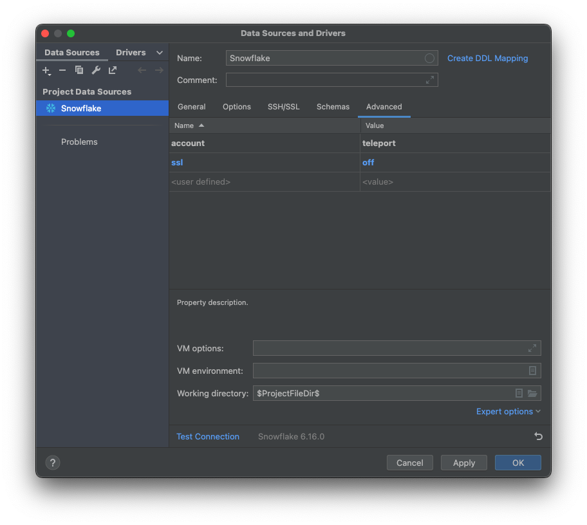Duplicate the Snowflake data source
The width and height of the screenshot is (587, 525).
[79, 70]
